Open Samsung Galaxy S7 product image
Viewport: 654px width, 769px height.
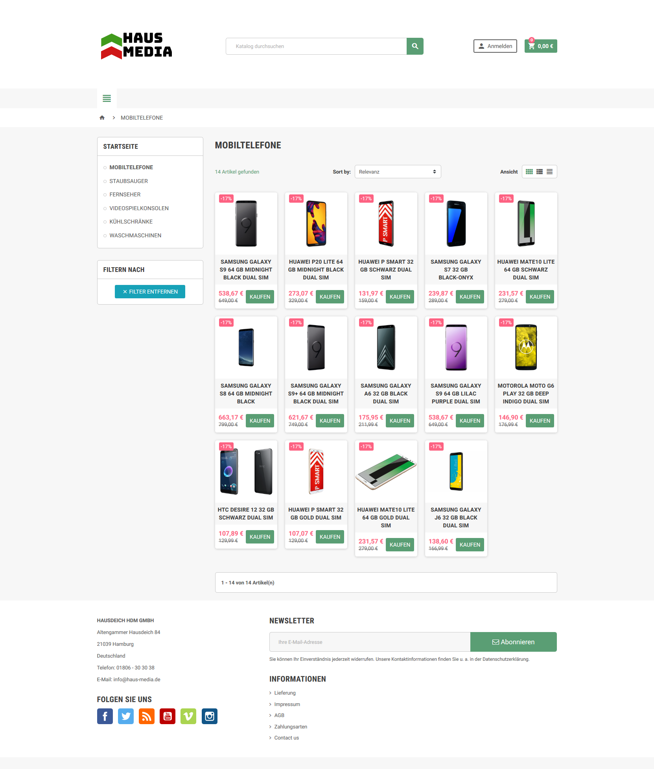(456, 224)
